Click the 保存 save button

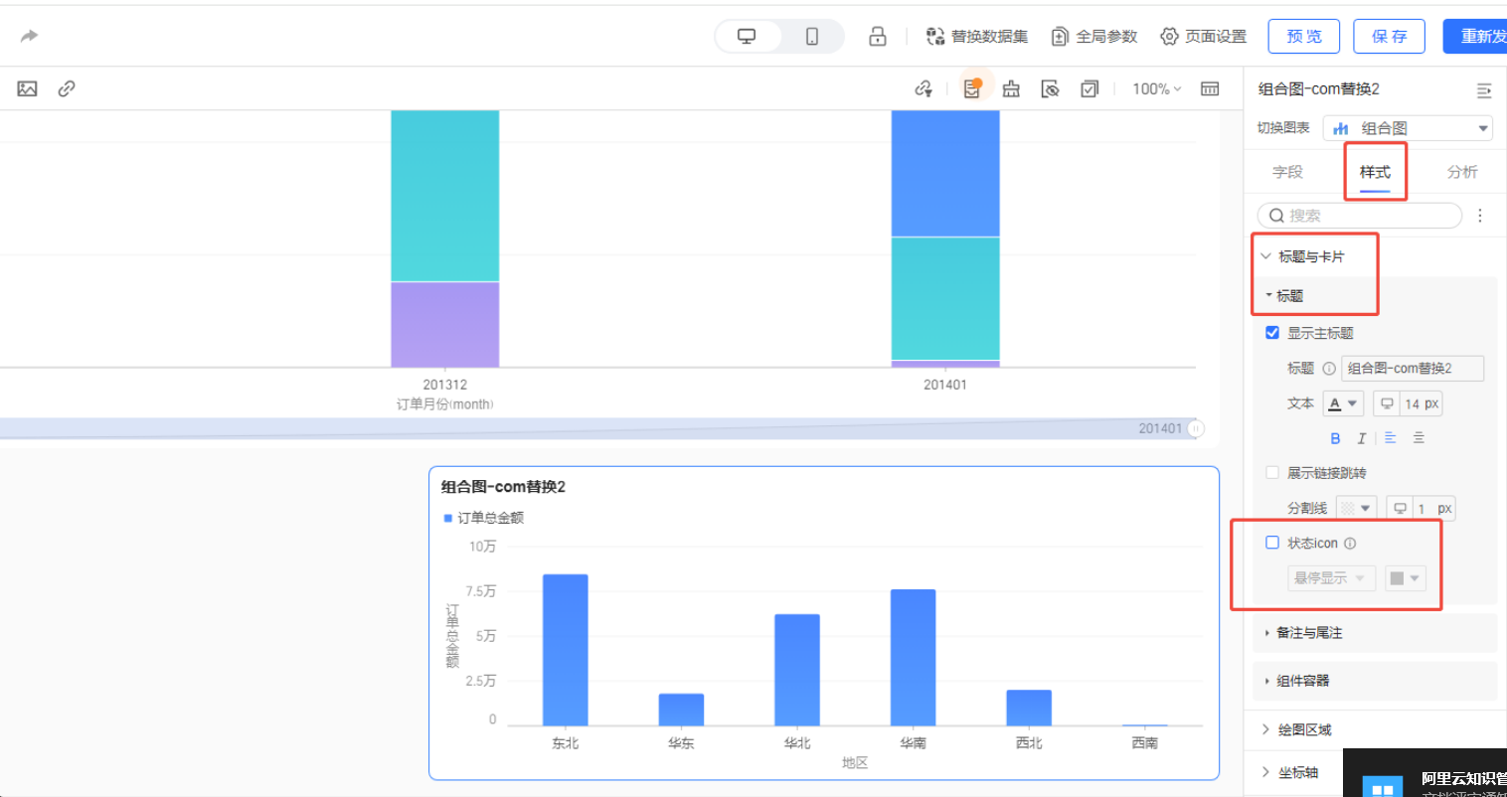click(1389, 37)
